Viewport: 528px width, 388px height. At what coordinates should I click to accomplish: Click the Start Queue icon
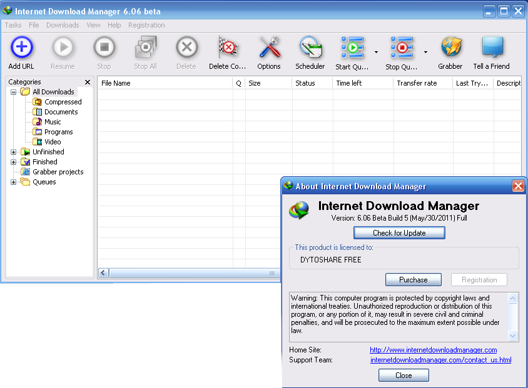click(x=352, y=48)
